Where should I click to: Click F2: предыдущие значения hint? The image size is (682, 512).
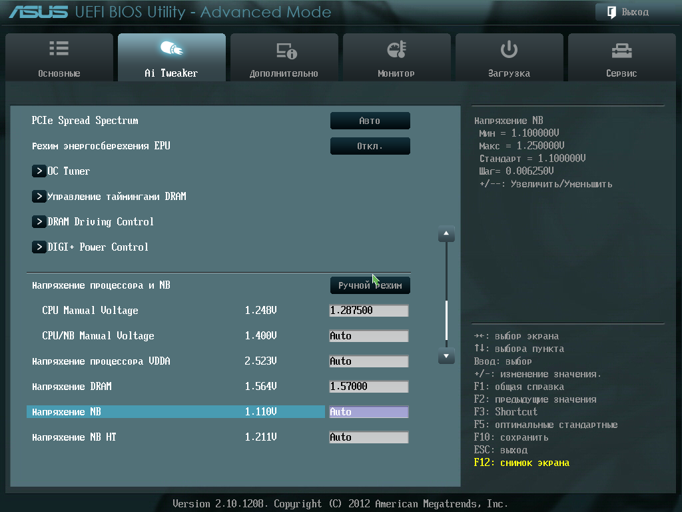[x=535, y=399]
